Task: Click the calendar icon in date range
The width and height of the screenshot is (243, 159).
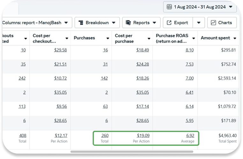Action: [x=169, y=7]
